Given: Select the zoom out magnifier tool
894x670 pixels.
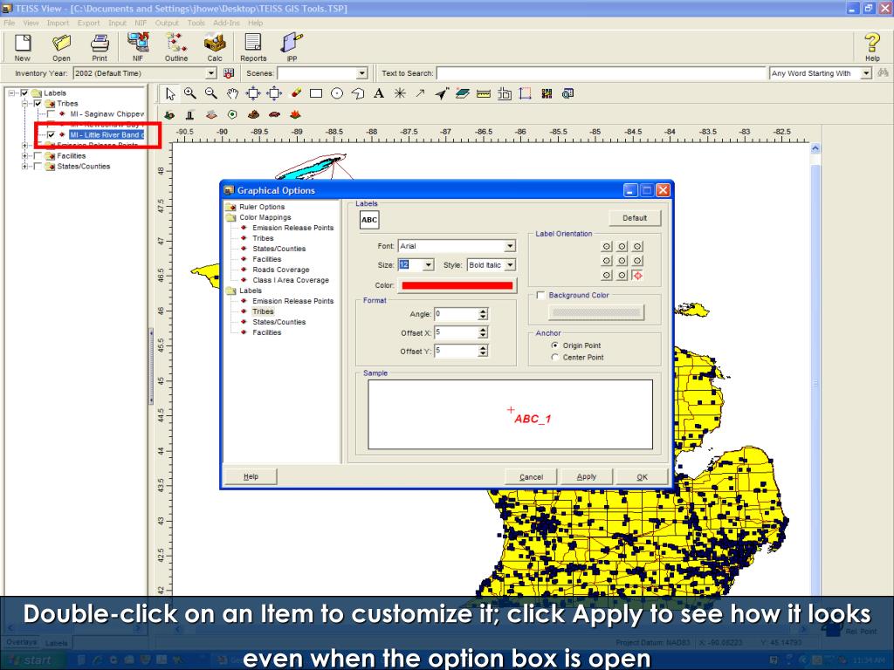Looking at the screenshot, I should click(x=211, y=94).
